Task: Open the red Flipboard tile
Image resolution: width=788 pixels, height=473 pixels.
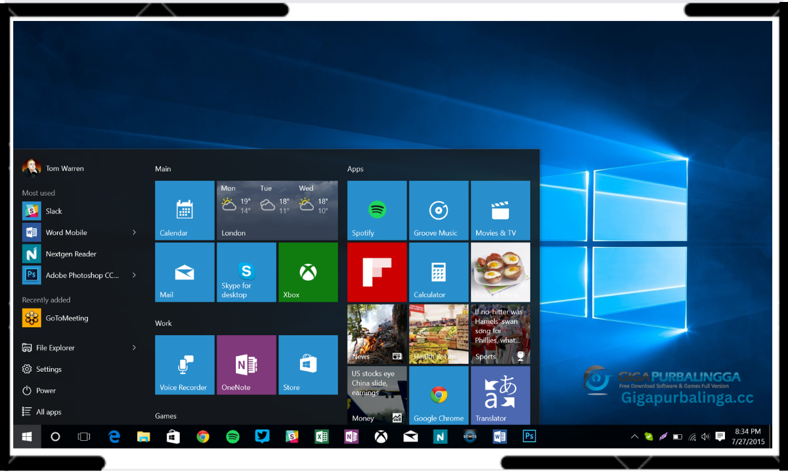Action: tap(377, 272)
